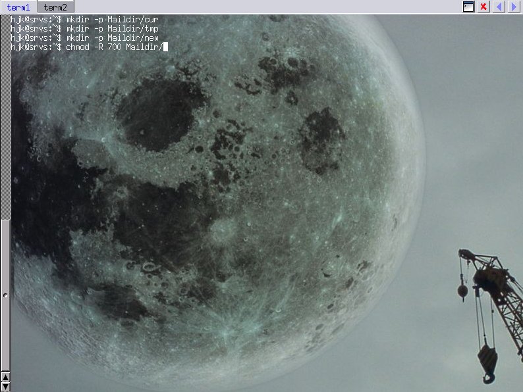Click the hjk@srvs prompt on first line
The image size is (523, 392).
[36, 20]
